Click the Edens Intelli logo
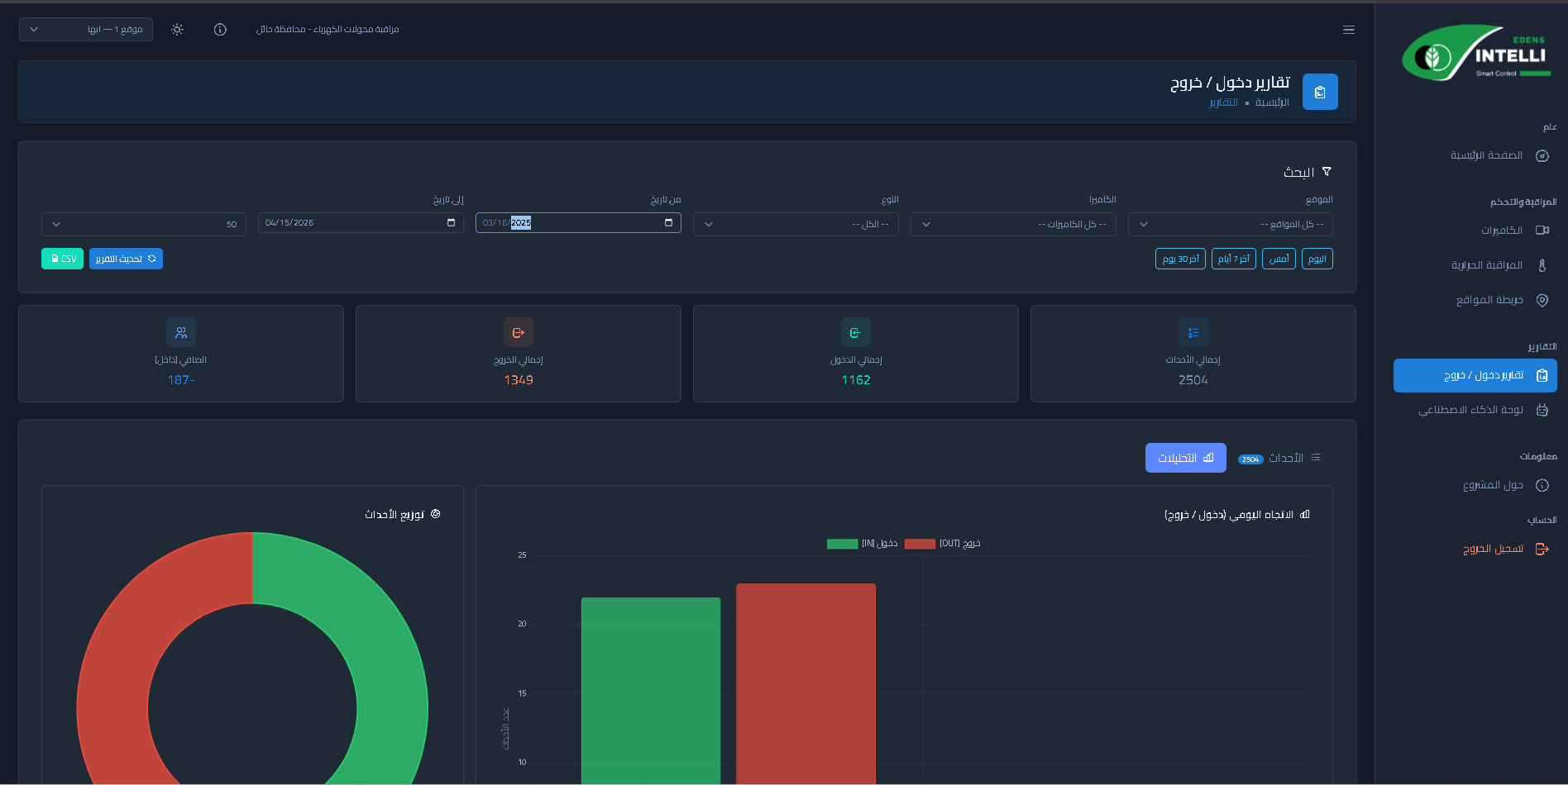 tap(1478, 52)
